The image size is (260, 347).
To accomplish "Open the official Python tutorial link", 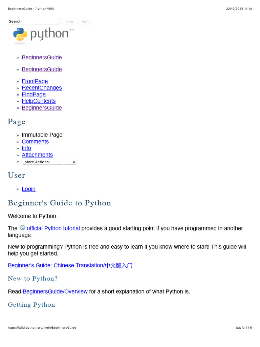I will 53,228.
